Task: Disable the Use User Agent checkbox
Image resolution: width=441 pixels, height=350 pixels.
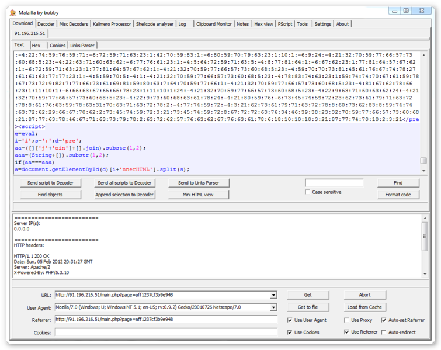Action: click(x=290, y=320)
